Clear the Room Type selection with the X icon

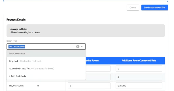pyautogui.click(x=78, y=47)
